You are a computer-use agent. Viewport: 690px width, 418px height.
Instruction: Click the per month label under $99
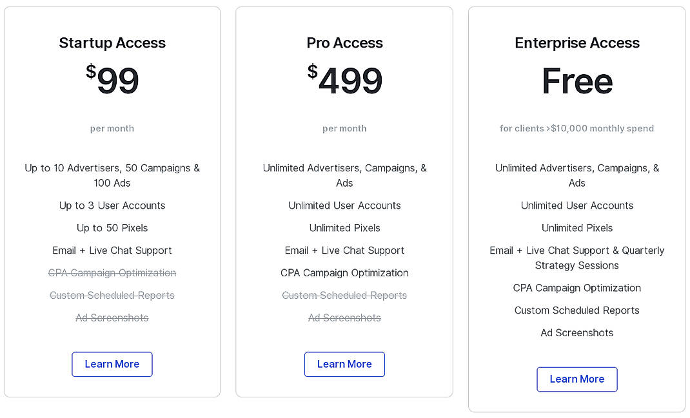(112, 128)
